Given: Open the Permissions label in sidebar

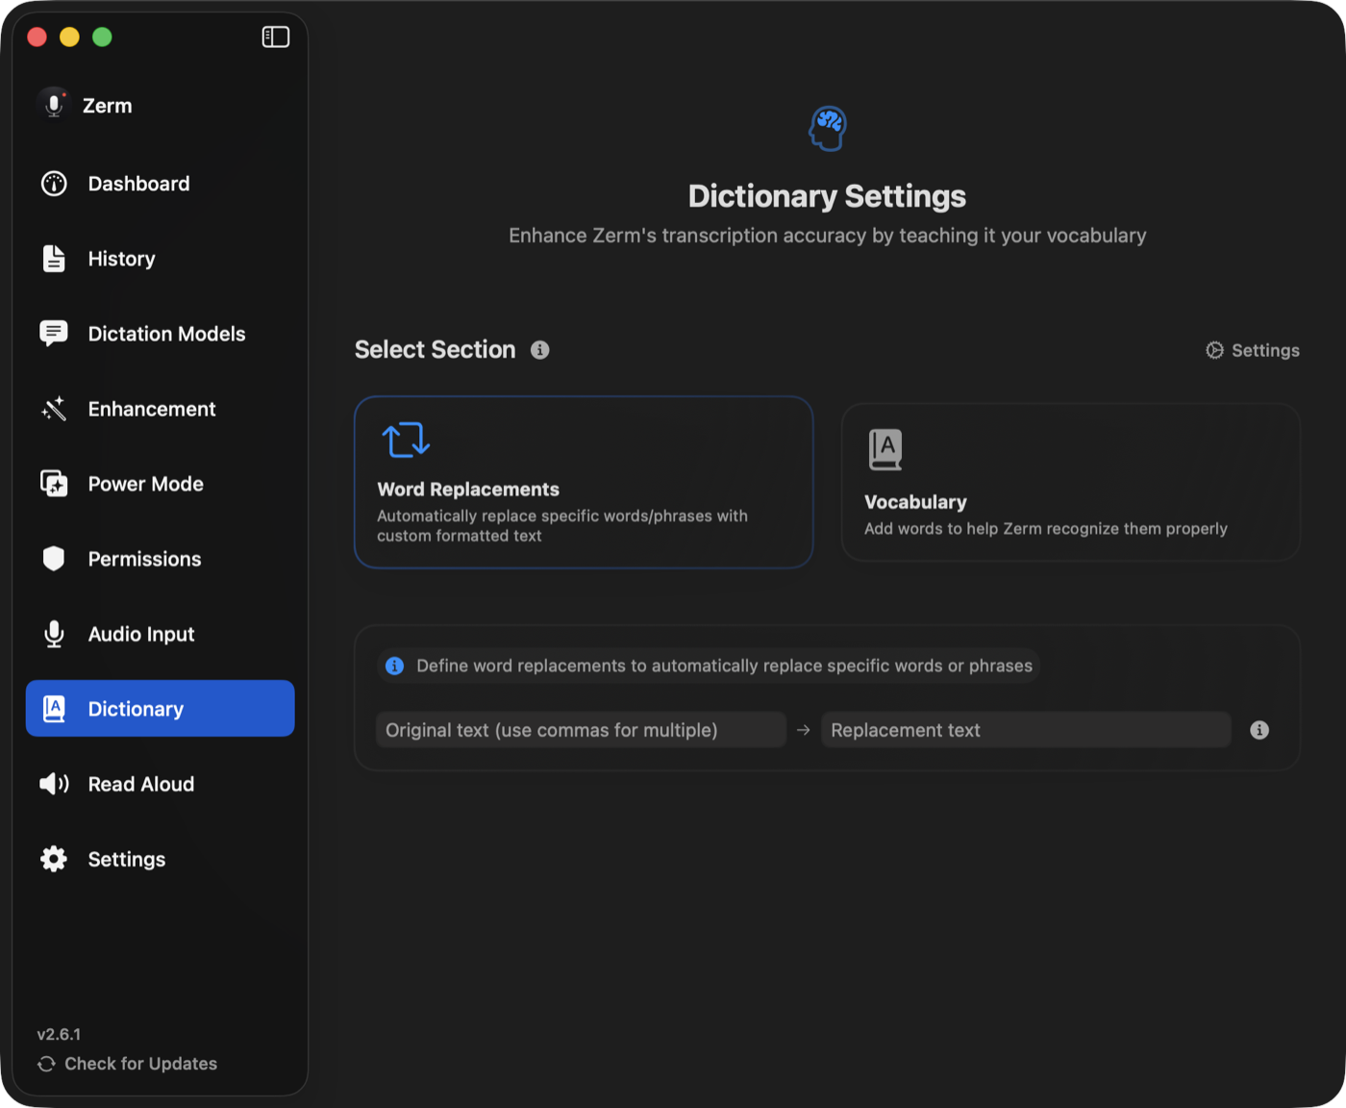Looking at the screenshot, I should tap(144, 559).
